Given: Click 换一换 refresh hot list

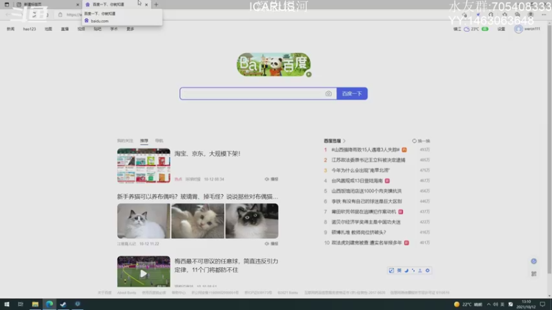Looking at the screenshot, I should point(421,141).
